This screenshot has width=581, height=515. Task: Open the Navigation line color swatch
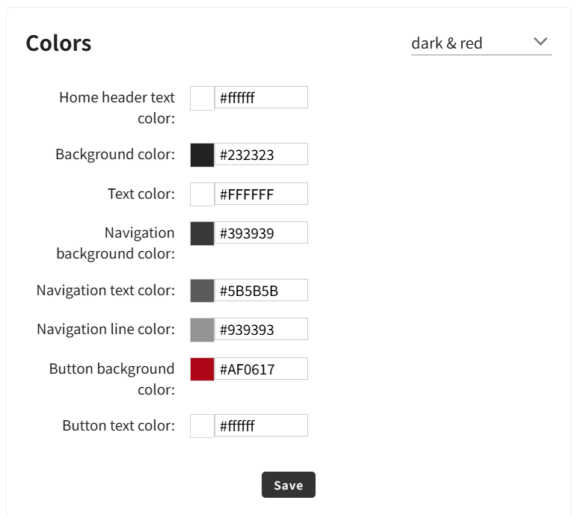202,330
